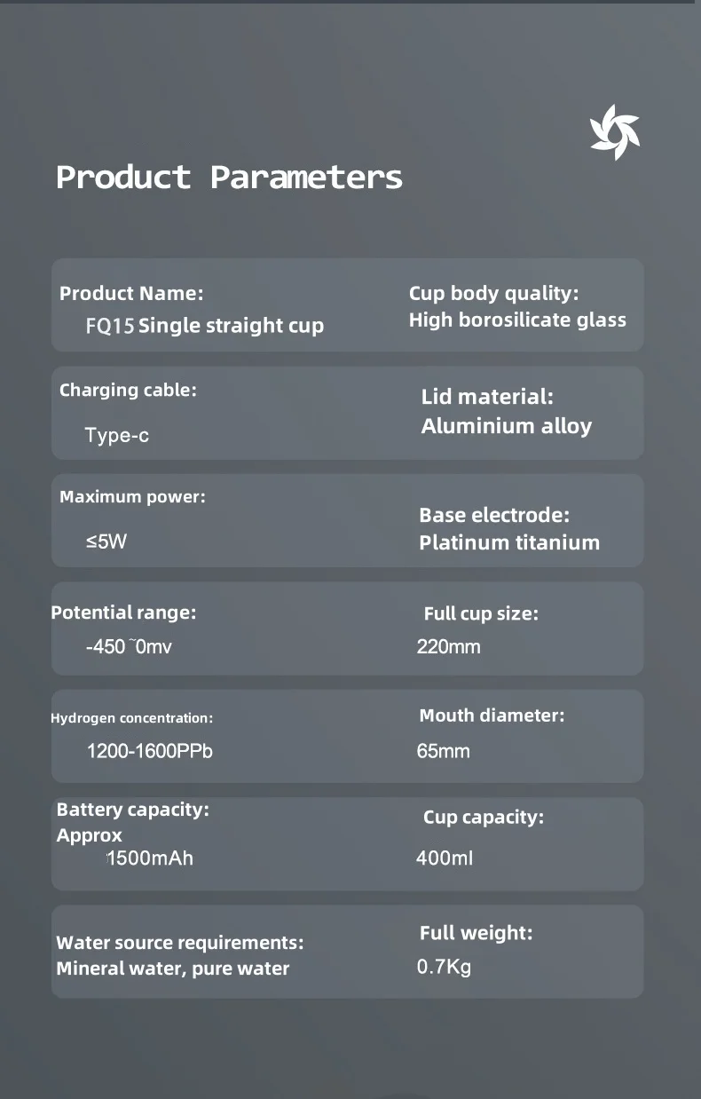The height and width of the screenshot is (1099, 701).
Task: Select the 65mm mouth diameter value
Action: pos(443,752)
